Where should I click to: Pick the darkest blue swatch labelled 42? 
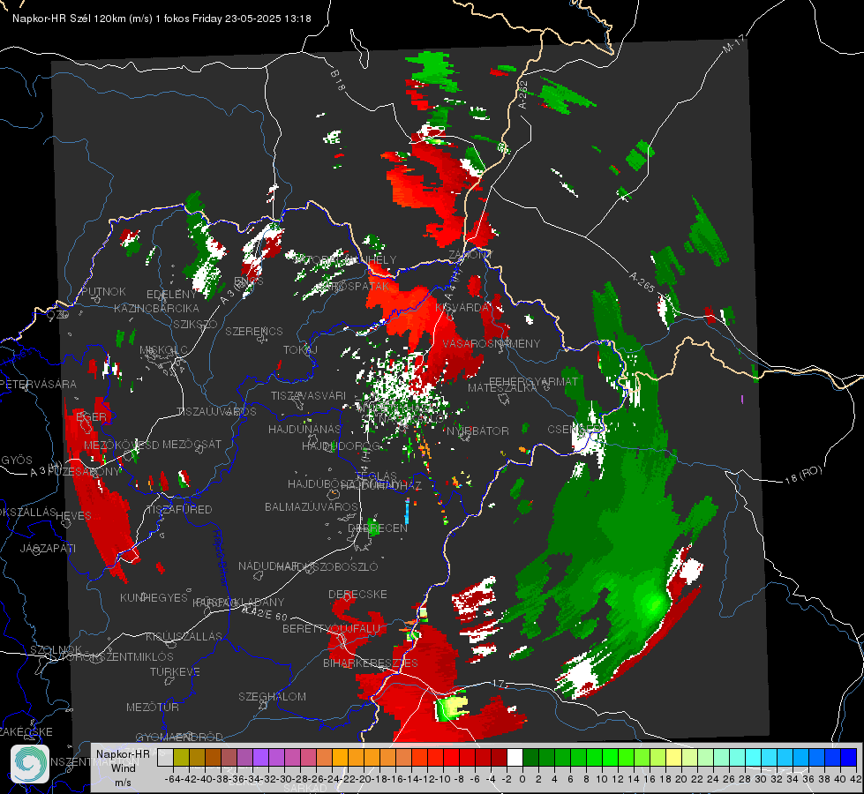pos(849,758)
